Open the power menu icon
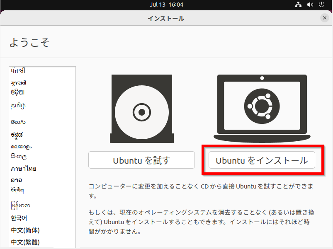Image resolution: width=333 pixels, height=249 pixels. 321,5
